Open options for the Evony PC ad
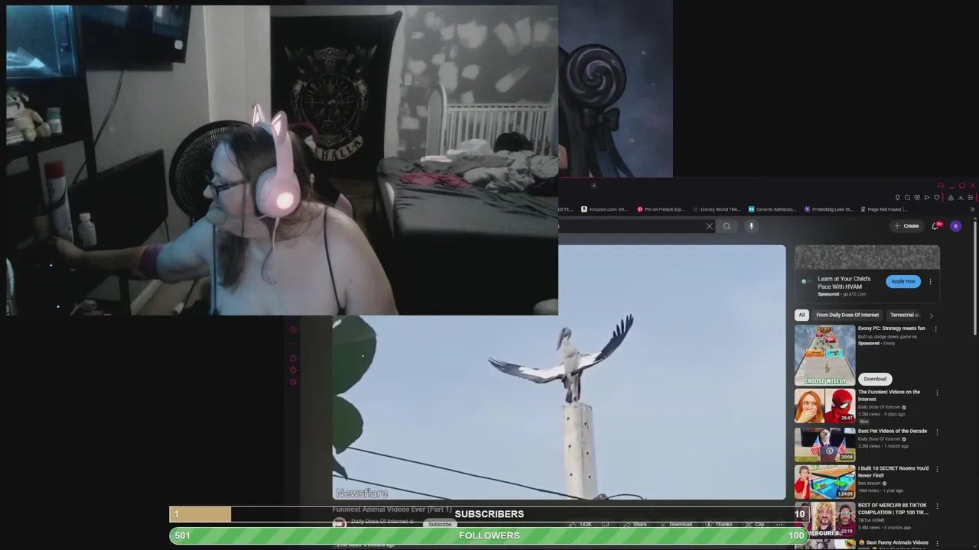This screenshot has height=550, width=979. (935, 329)
